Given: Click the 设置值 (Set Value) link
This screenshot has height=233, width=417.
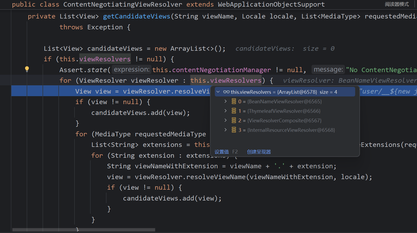Looking at the screenshot, I should tap(222, 152).
